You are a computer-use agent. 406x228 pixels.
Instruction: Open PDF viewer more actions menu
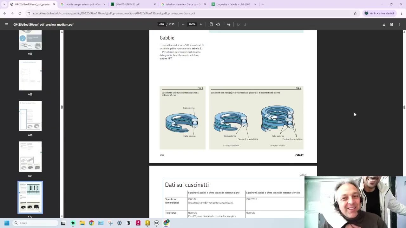399,24
